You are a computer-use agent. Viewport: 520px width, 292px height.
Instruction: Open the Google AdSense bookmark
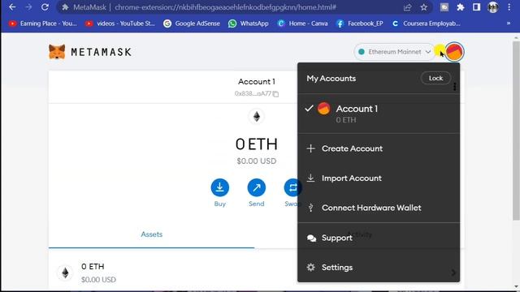[192, 24]
